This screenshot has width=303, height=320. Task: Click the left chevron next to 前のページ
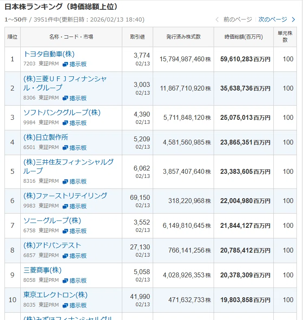pos(217,19)
